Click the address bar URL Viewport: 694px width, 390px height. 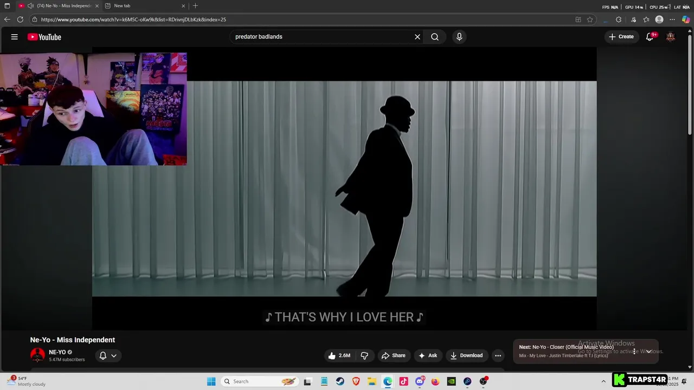point(133,19)
